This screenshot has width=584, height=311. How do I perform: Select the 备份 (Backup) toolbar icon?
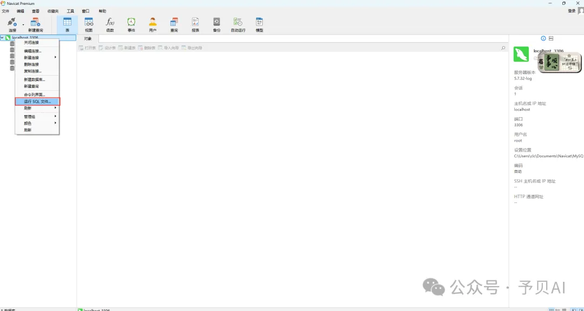(216, 24)
